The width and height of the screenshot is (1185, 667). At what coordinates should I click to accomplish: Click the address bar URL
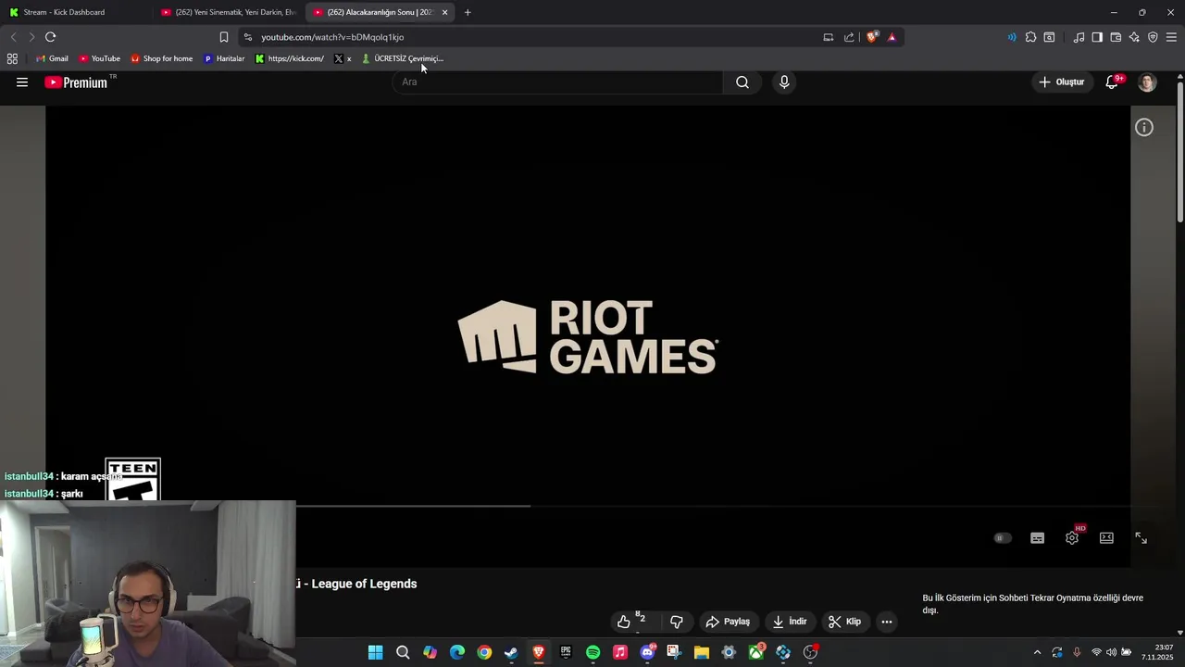pos(332,37)
